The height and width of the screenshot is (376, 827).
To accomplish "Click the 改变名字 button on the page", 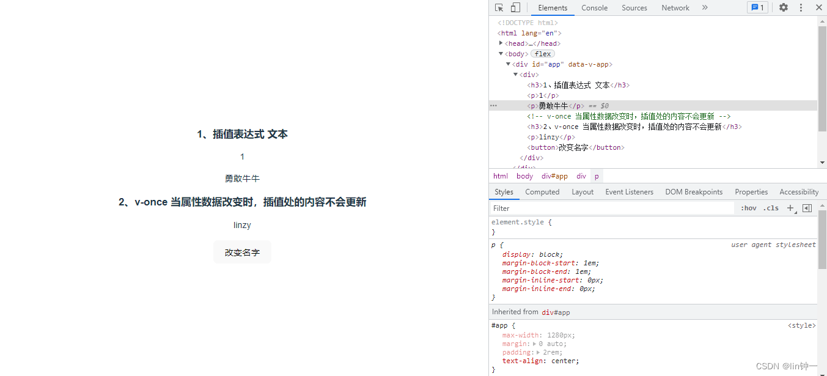I will pos(242,253).
